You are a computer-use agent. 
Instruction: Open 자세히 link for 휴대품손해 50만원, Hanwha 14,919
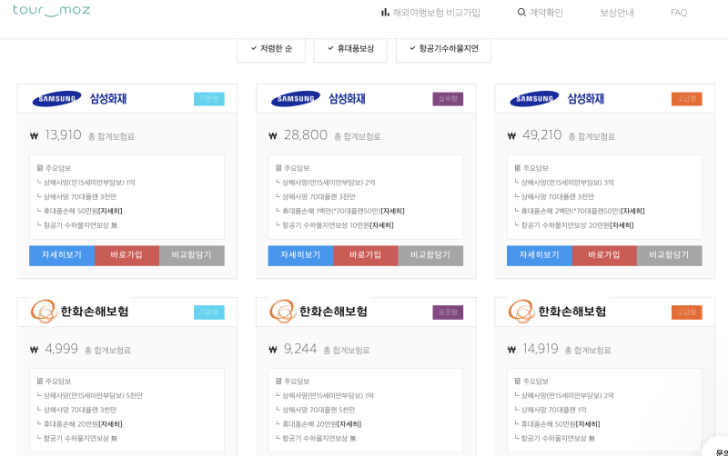click(588, 424)
